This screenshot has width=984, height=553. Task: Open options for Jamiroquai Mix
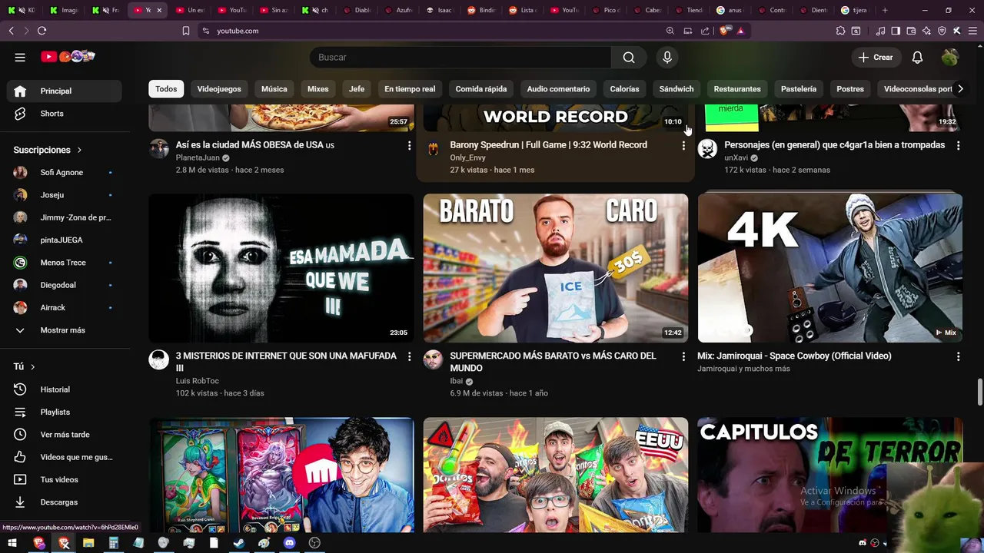coord(958,356)
